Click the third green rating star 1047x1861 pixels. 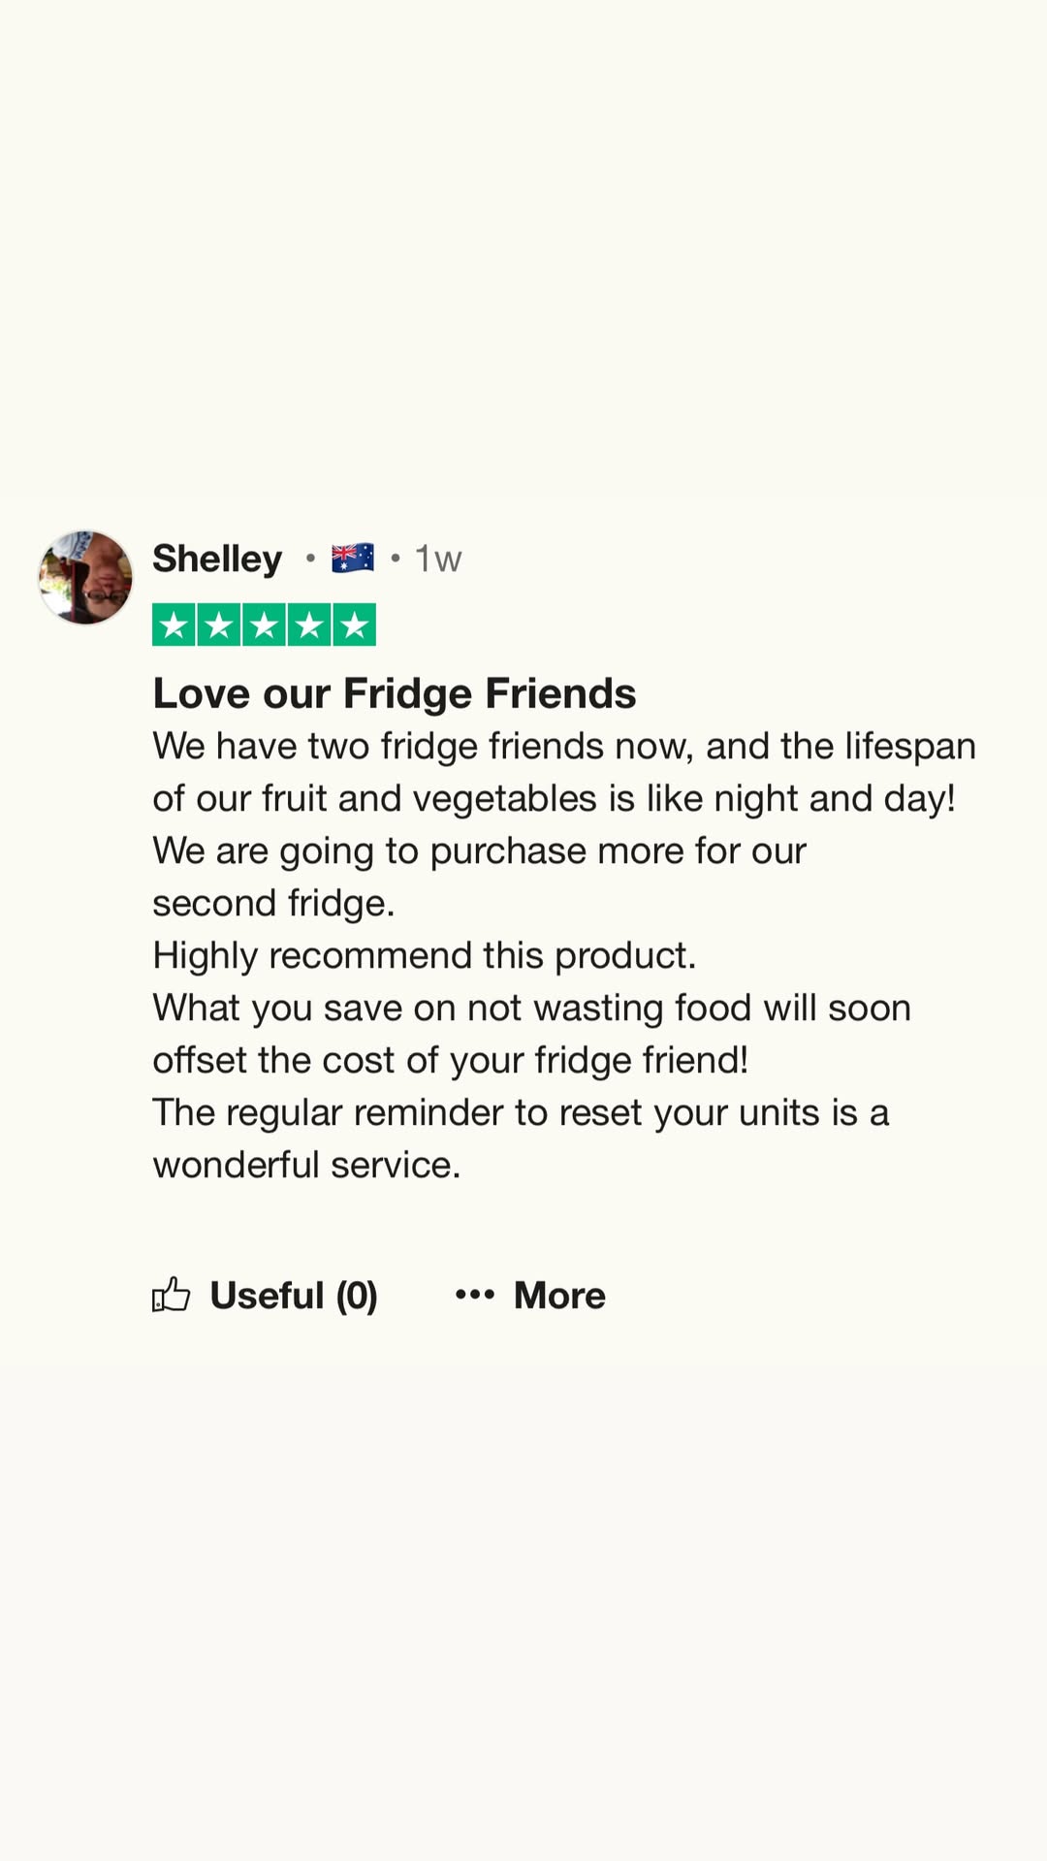[264, 626]
